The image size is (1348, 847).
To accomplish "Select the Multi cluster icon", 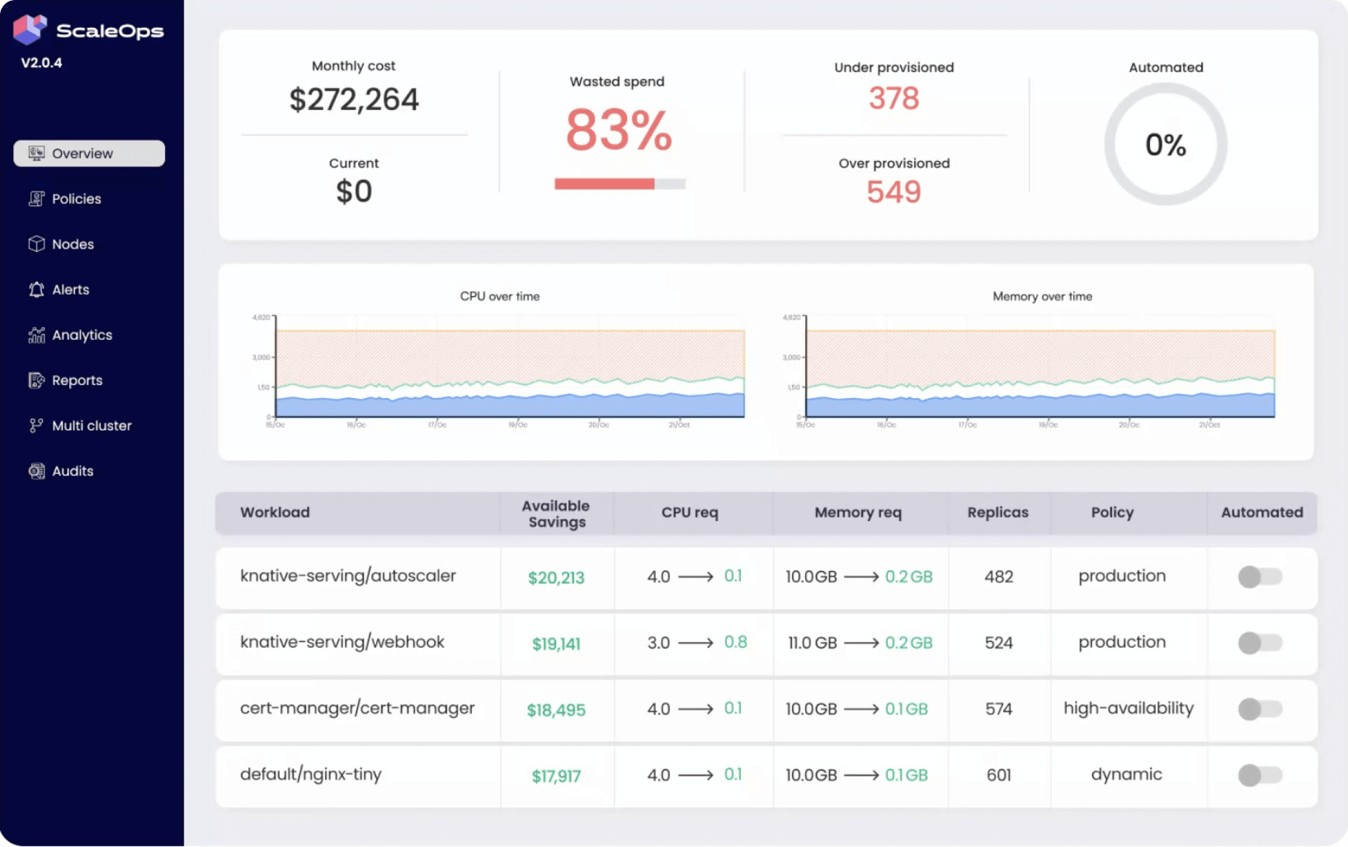I will [37, 426].
